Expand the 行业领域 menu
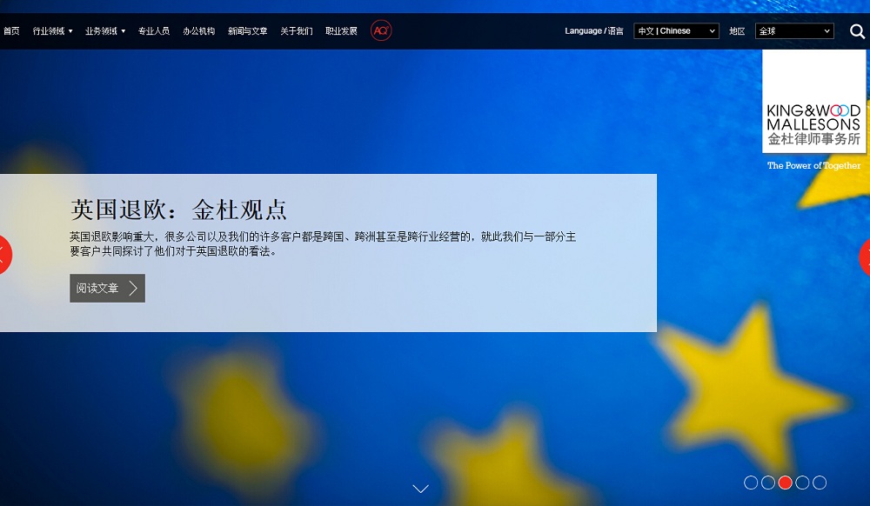870x506 pixels. coord(53,31)
